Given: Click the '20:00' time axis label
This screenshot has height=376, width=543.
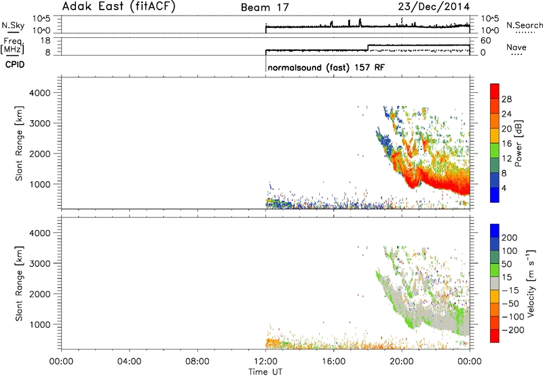Looking at the screenshot, I should coord(402,362).
